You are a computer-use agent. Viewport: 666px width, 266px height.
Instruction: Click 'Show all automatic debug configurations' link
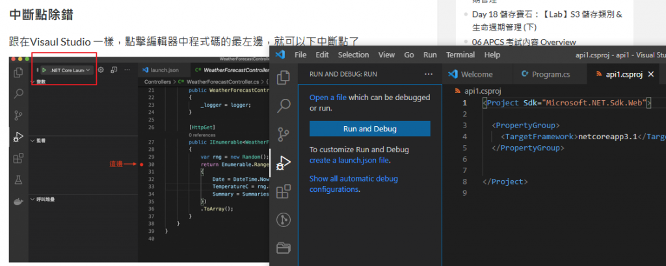point(354,184)
